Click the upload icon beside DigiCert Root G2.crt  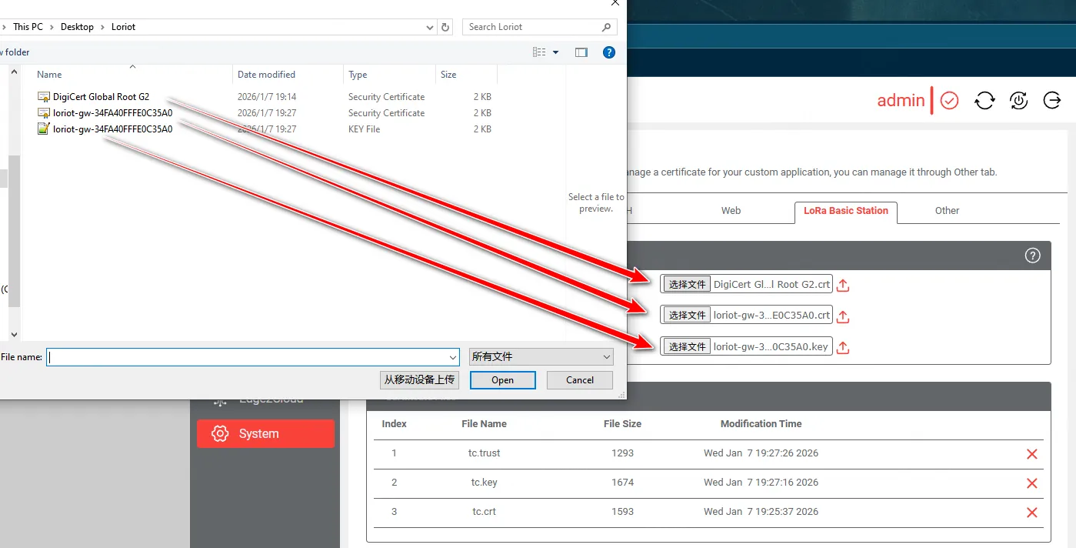843,285
